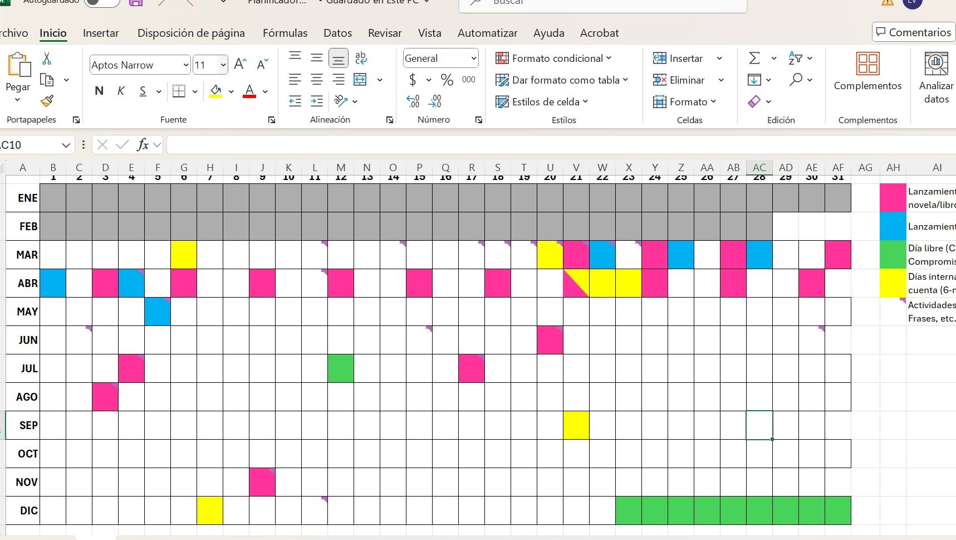Click Analizar datos

(937, 78)
